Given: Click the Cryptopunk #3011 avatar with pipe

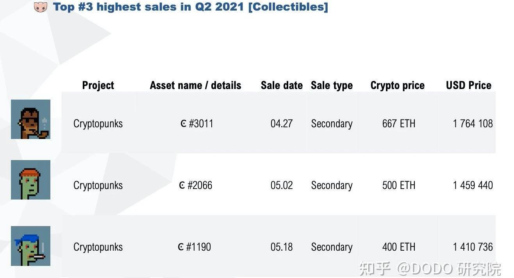Looking at the screenshot, I should click(x=30, y=119).
